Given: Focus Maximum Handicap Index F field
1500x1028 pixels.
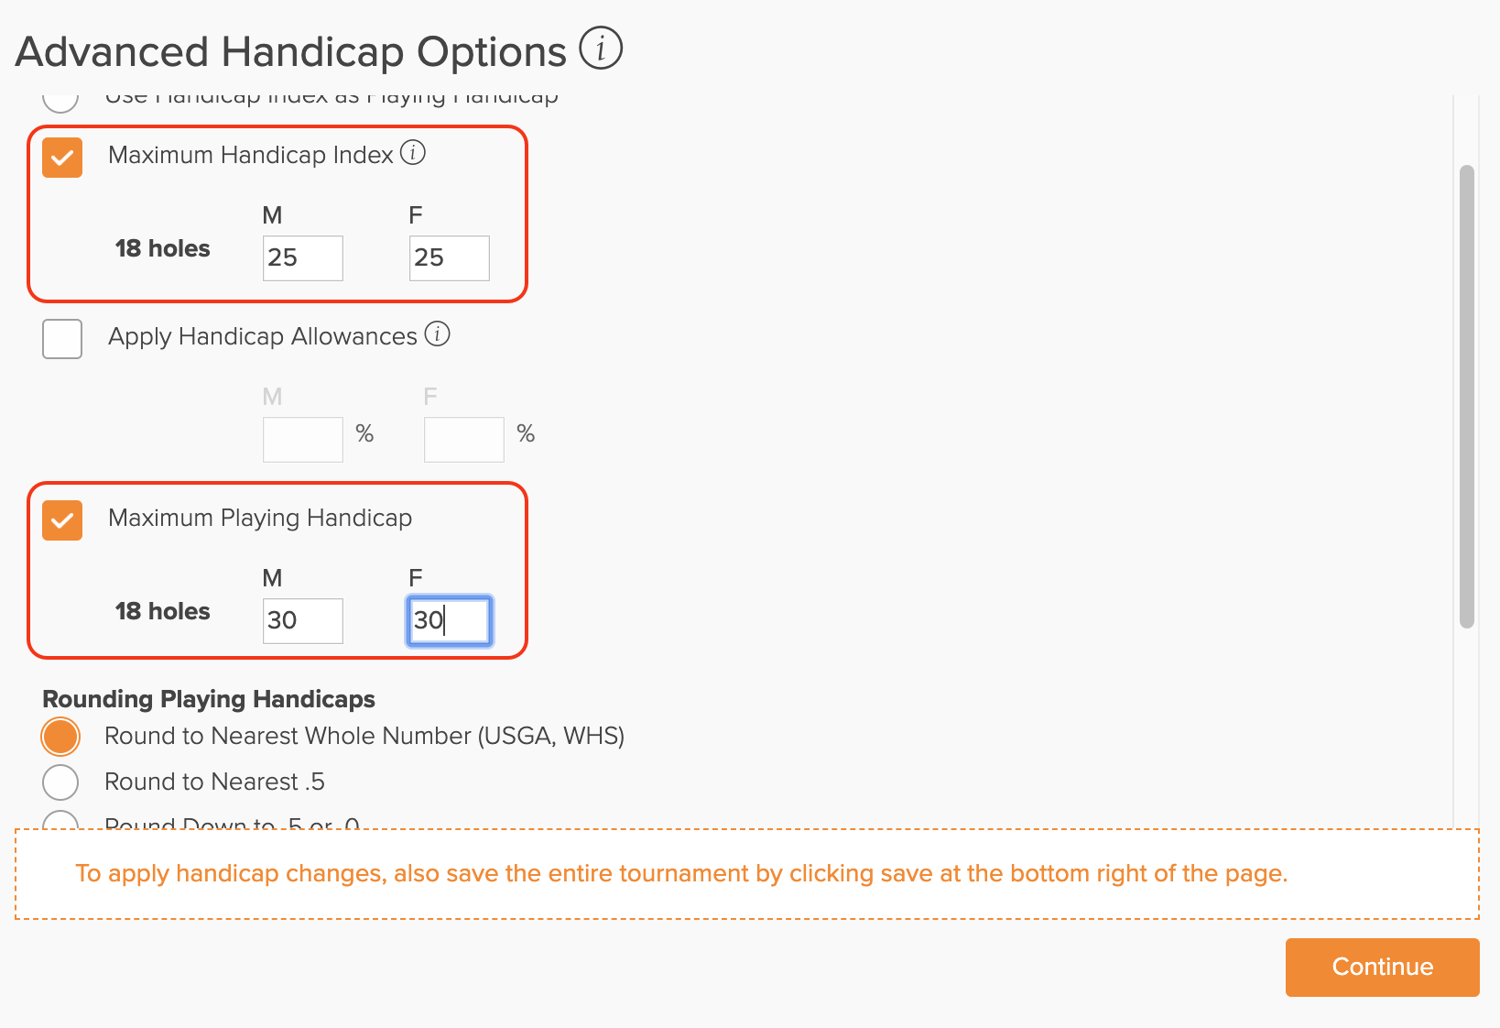Looking at the screenshot, I should point(450,258).
